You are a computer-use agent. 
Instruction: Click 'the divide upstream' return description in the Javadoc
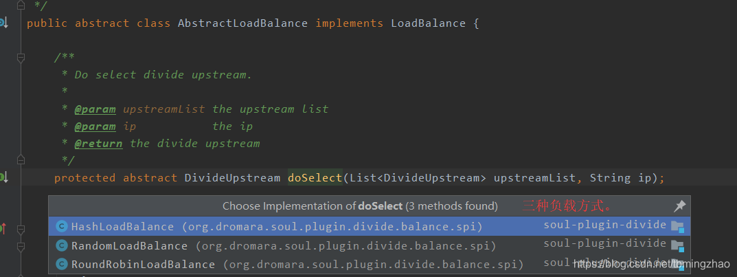pyautogui.click(x=194, y=144)
